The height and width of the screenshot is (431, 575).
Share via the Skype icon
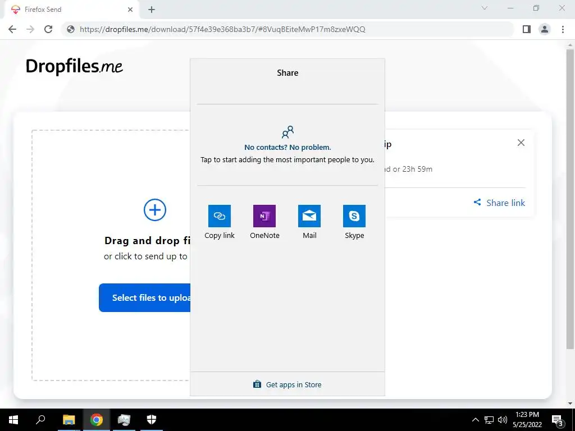(x=354, y=216)
